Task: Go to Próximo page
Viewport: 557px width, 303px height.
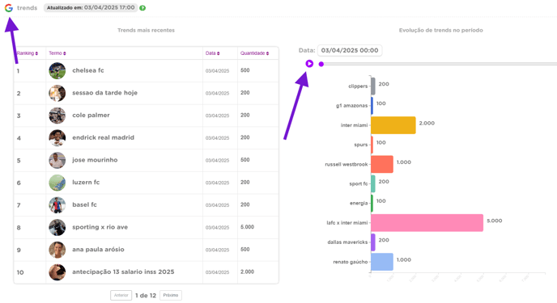Action: click(171, 295)
